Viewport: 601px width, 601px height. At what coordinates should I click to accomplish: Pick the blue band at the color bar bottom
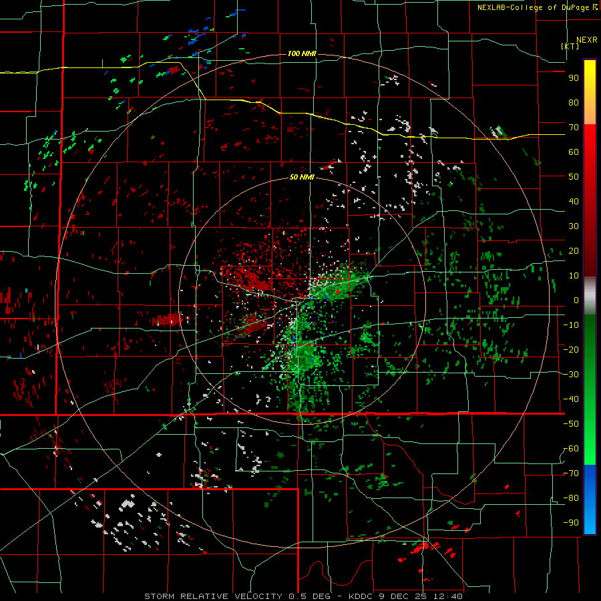click(x=590, y=499)
